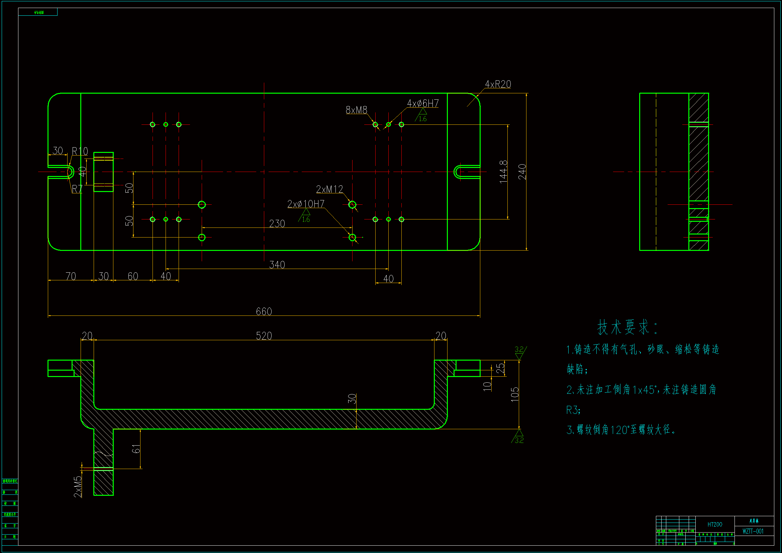Click the R7 radius label

77,188
